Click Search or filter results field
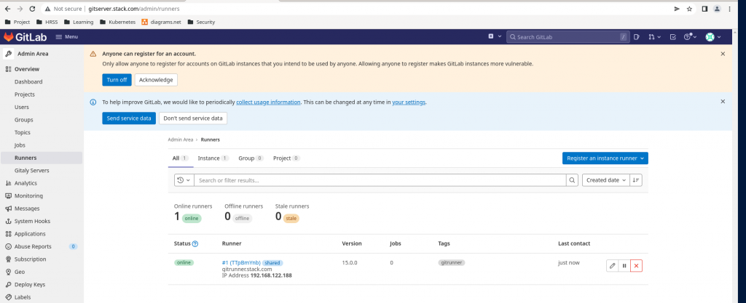This screenshot has width=746, height=303. point(380,180)
